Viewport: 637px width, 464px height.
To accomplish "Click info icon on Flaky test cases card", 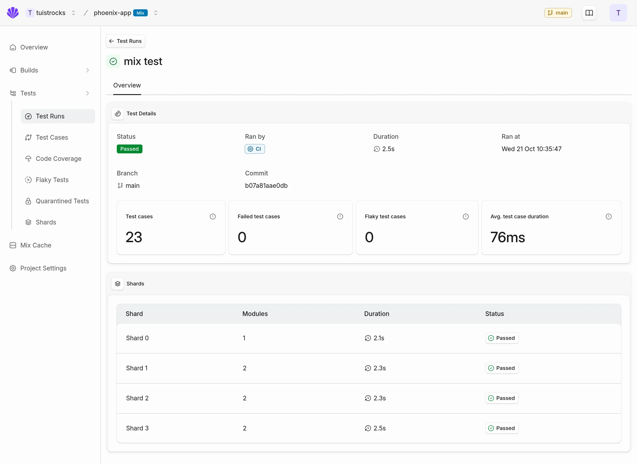I will pyautogui.click(x=466, y=216).
